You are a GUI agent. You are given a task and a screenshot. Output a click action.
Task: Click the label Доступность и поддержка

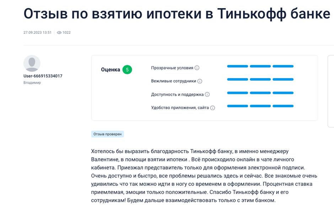pos(177,95)
